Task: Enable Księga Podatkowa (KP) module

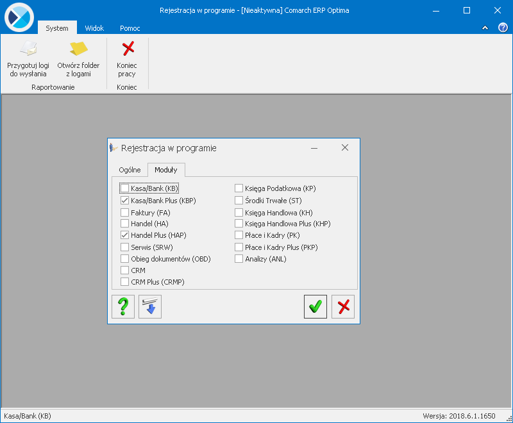Action: (x=239, y=188)
